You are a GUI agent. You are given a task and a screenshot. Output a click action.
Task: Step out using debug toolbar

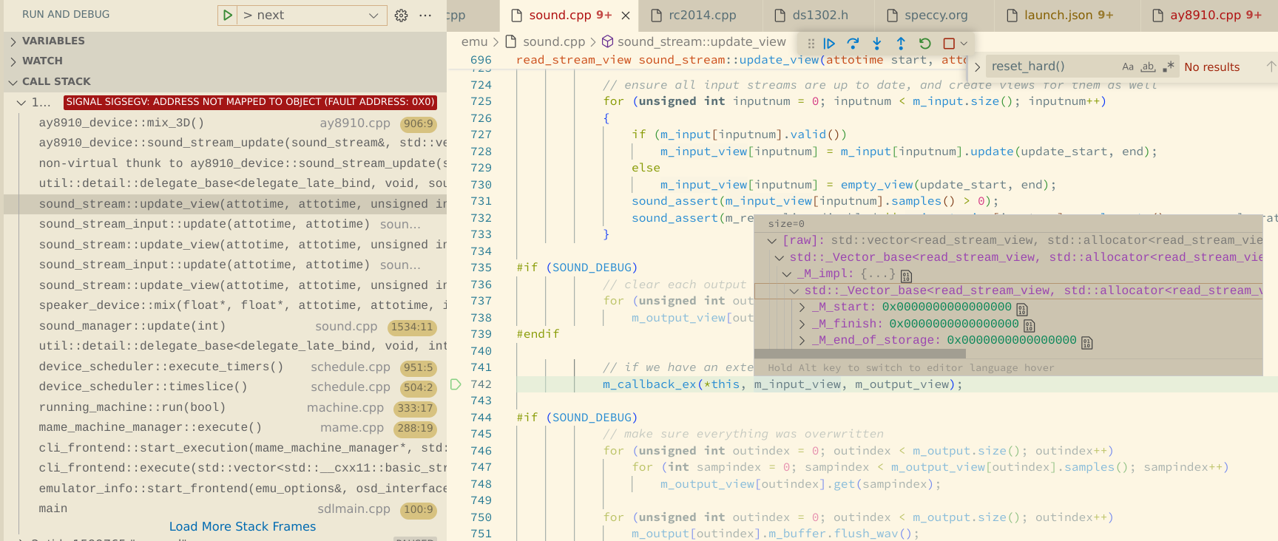901,44
